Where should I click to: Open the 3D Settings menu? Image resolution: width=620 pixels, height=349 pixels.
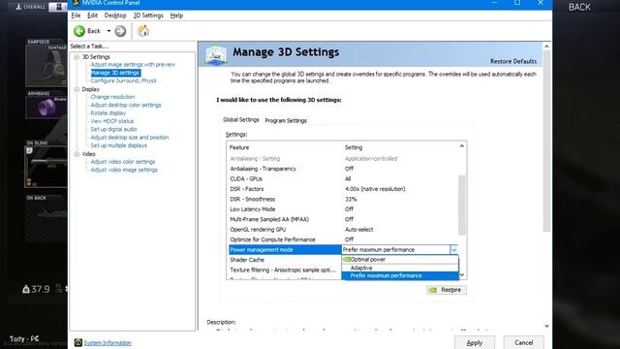point(148,16)
